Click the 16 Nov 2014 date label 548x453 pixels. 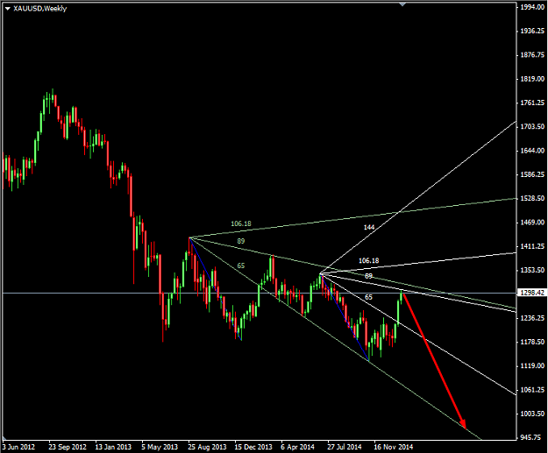pyautogui.click(x=393, y=447)
